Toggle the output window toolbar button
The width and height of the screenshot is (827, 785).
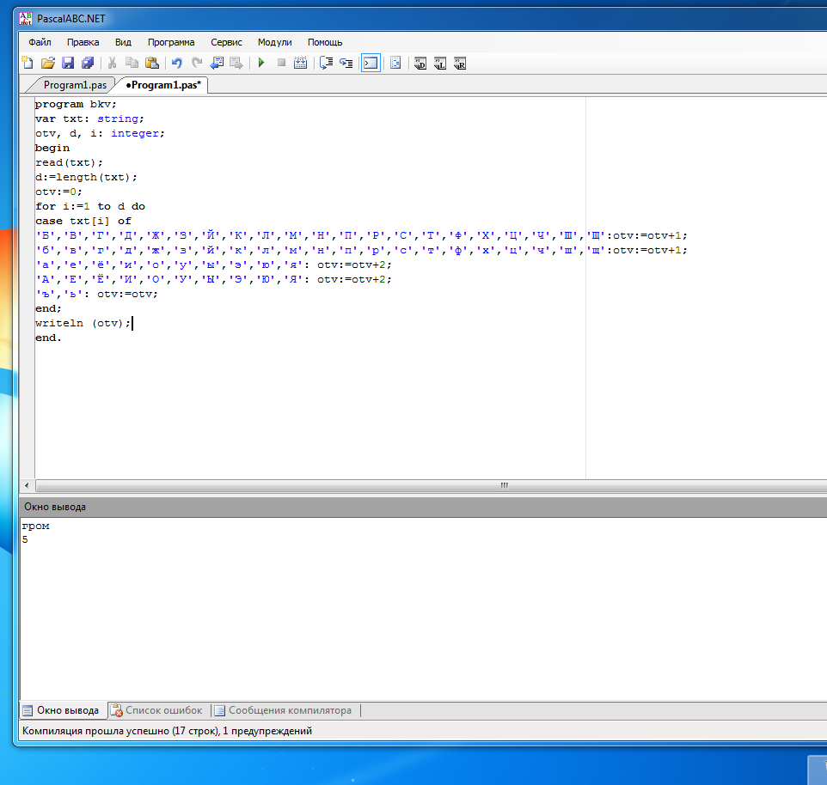pos(371,63)
